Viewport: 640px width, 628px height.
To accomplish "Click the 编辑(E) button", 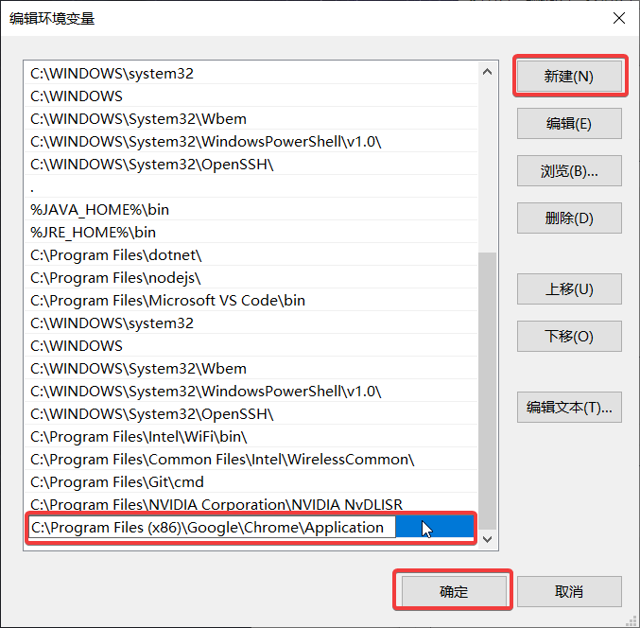I will point(569,123).
